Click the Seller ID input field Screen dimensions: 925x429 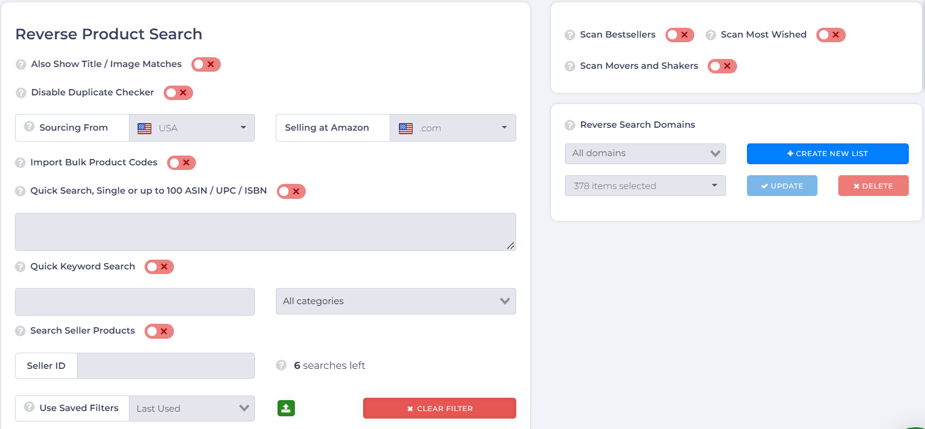click(165, 366)
